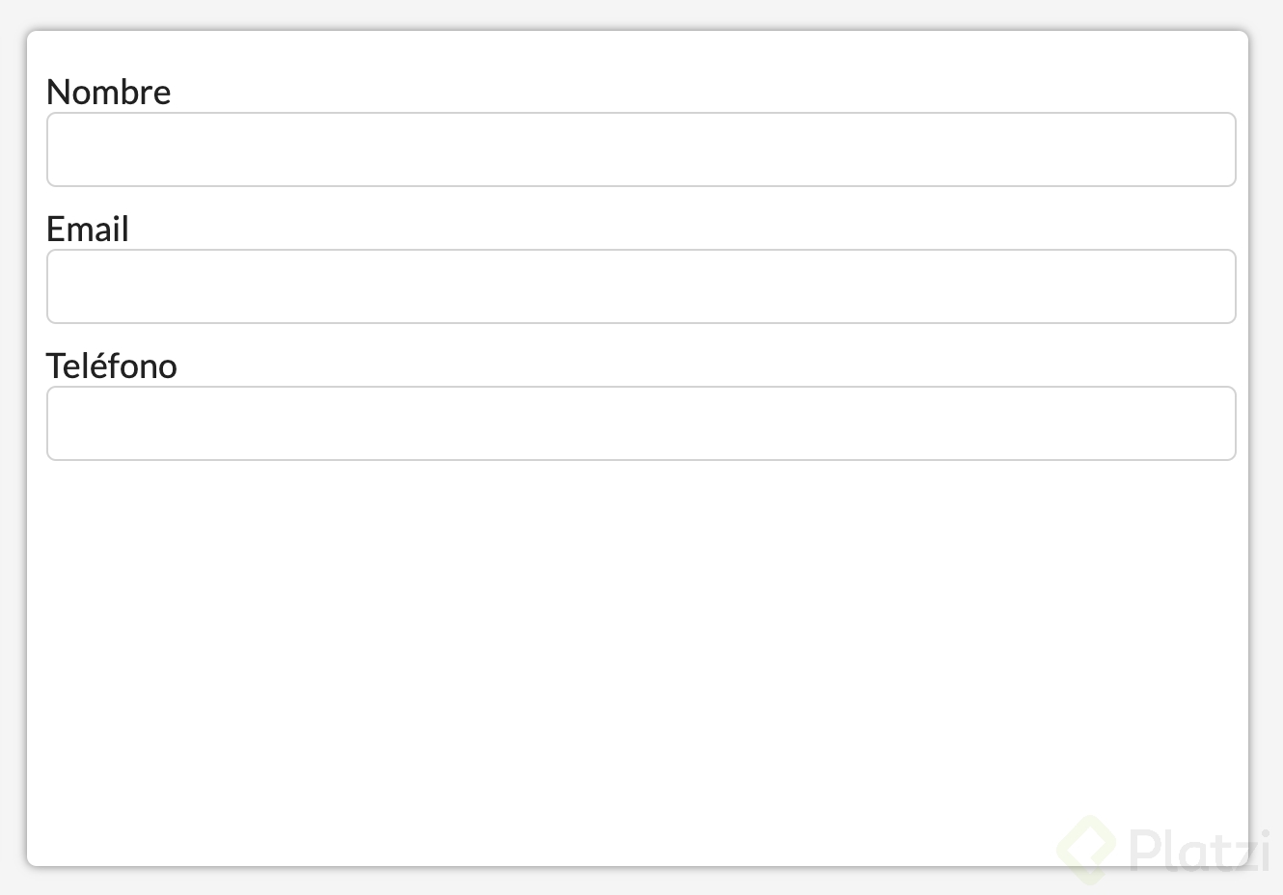Focus the middle form text box

coord(641,286)
